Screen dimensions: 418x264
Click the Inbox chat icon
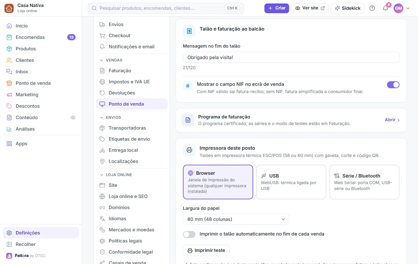[x=9, y=72]
